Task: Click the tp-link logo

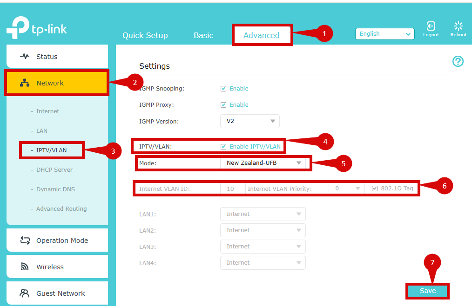Action: coord(37,29)
